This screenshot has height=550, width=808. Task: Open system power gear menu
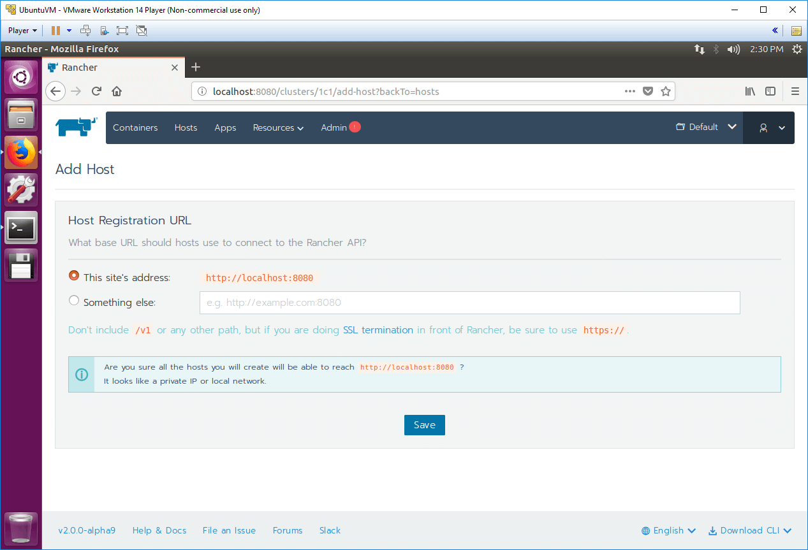(797, 49)
